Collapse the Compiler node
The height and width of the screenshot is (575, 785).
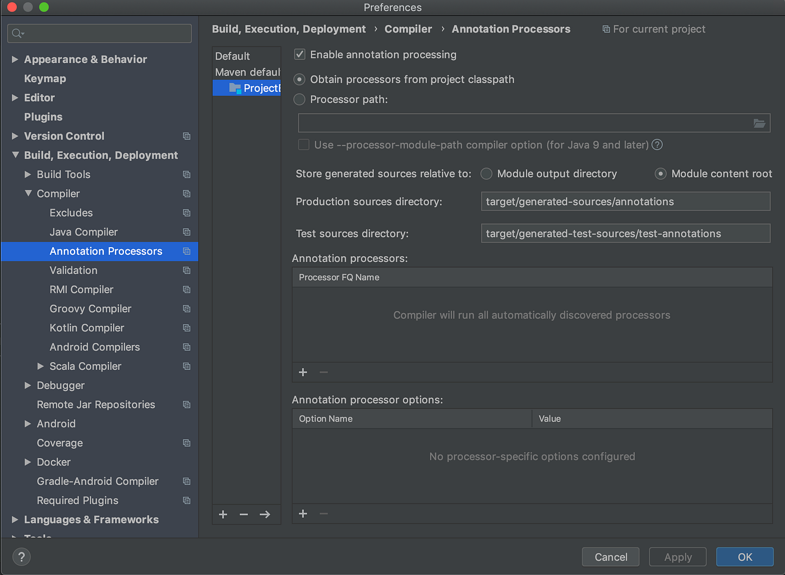tap(28, 193)
